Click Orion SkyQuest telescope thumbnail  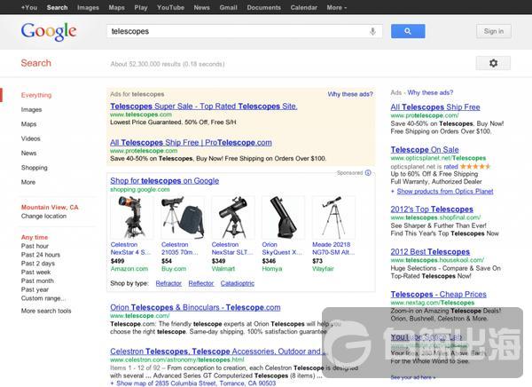pyautogui.click(x=284, y=217)
